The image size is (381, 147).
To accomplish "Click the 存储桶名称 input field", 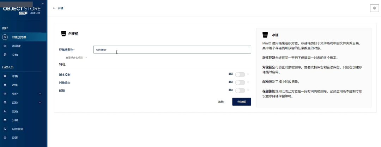I will point(172,49).
